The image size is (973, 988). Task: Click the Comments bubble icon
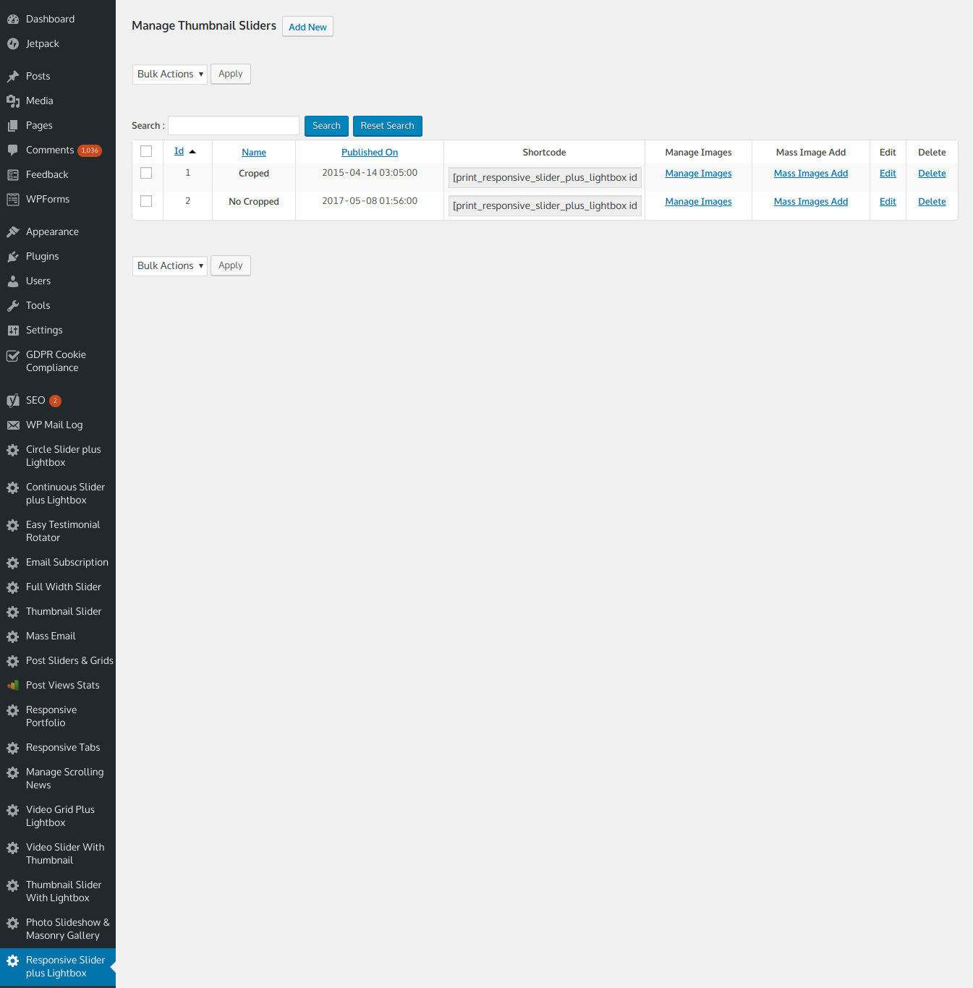pyautogui.click(x=13, y=150)
